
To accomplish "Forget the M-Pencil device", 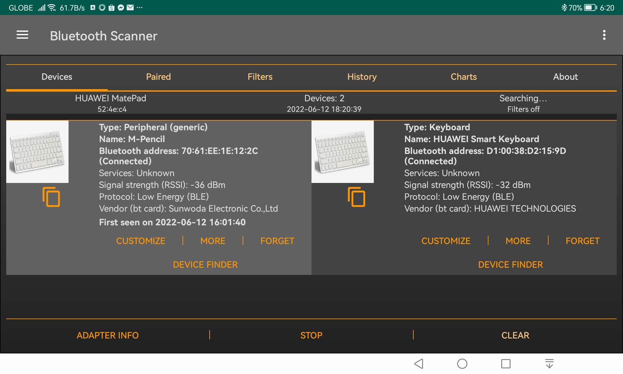I will 277,241.
